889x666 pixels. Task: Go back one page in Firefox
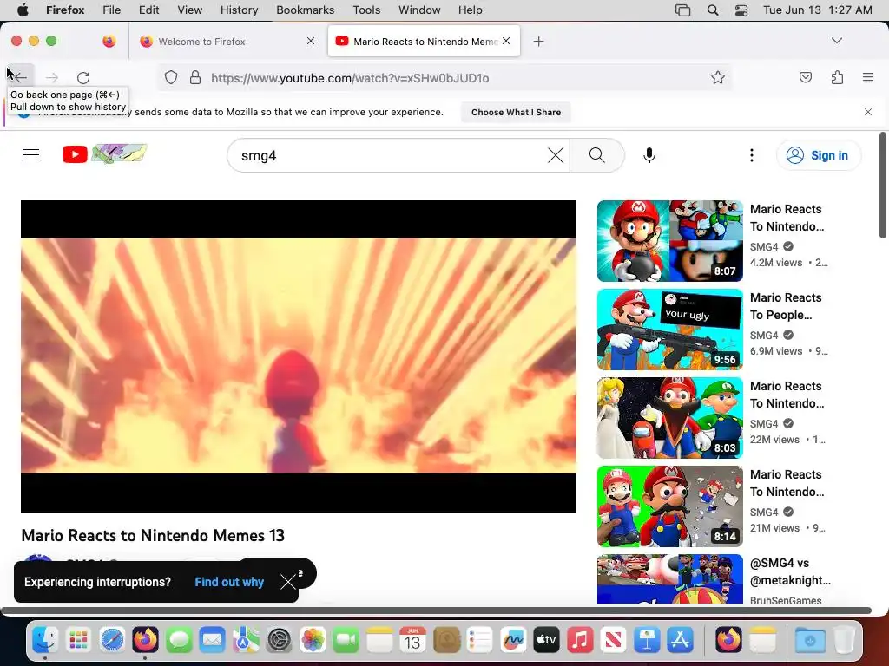(21, 77)
